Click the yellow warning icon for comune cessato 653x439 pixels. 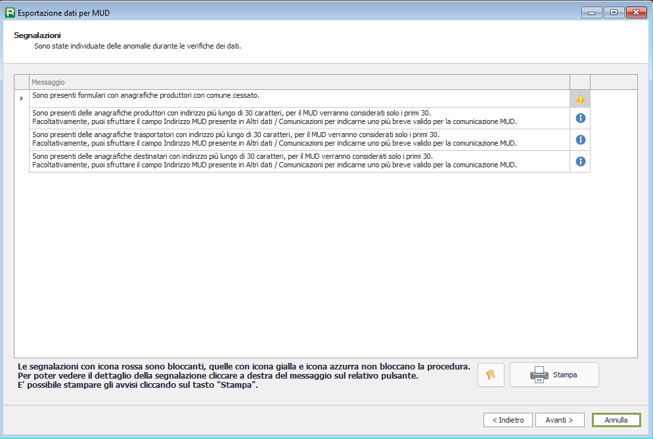click(x=580, y=98)
